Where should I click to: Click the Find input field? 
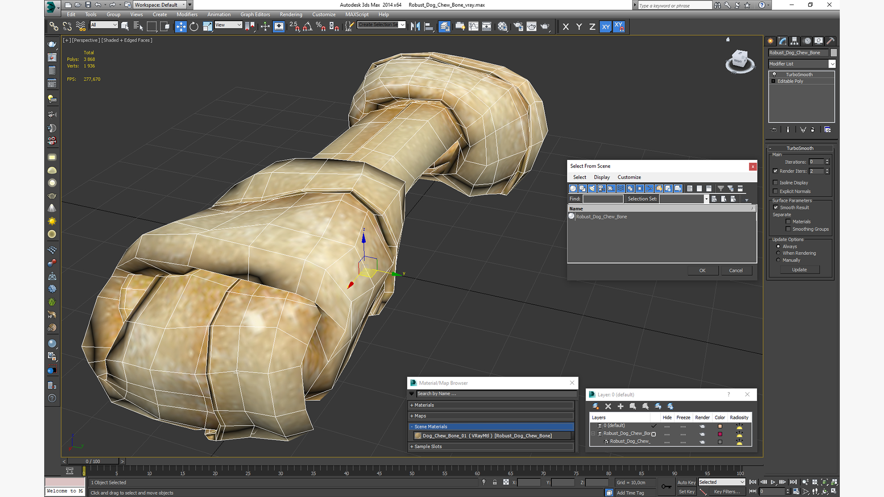tap(603, 199)
